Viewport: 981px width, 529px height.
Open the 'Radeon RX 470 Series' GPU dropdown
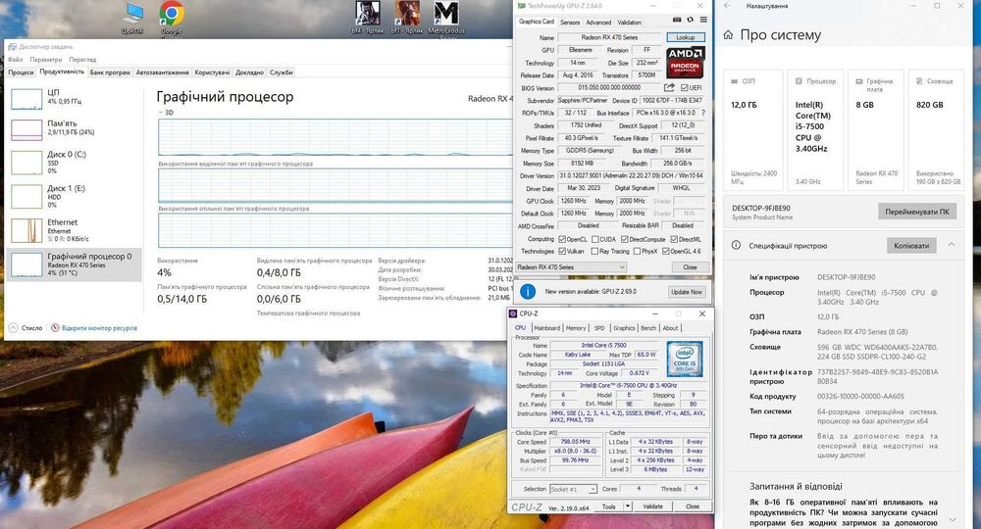coord(571,266)
